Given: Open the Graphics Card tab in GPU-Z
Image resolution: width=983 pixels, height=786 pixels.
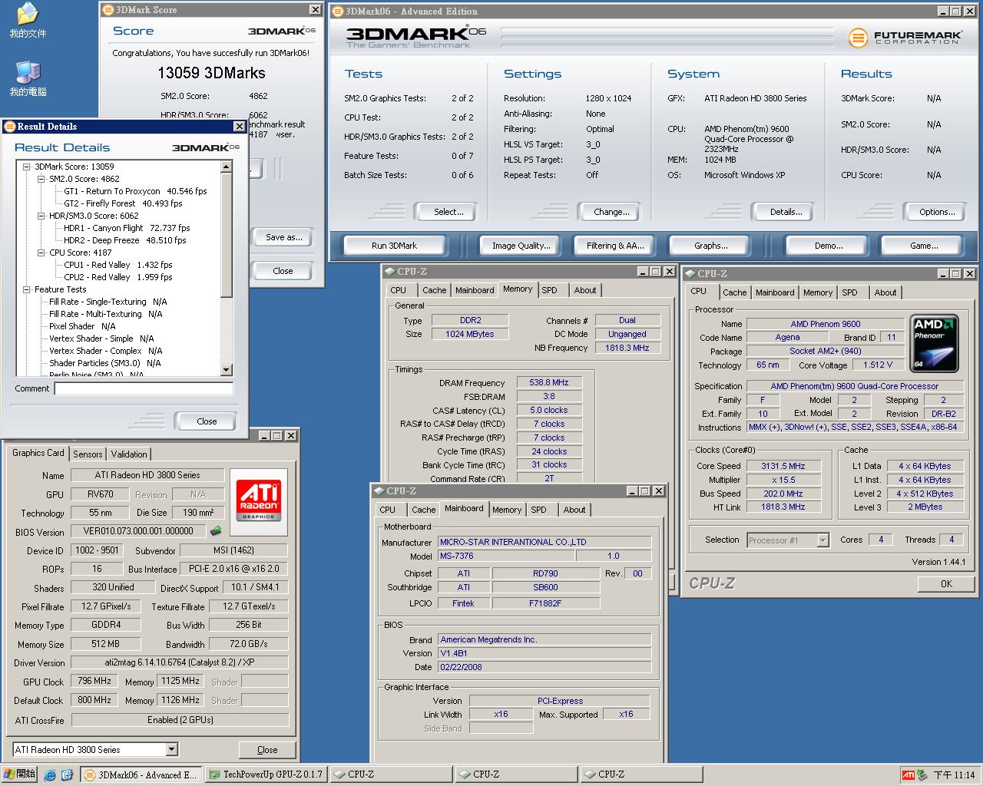Looking at the screenshot, I should click(38, 453).
